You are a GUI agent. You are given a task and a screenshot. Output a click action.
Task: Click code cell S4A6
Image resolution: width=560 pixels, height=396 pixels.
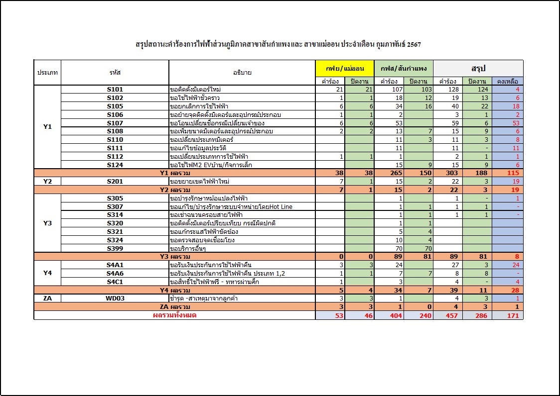pyautogui.click(x=115, y=273)
